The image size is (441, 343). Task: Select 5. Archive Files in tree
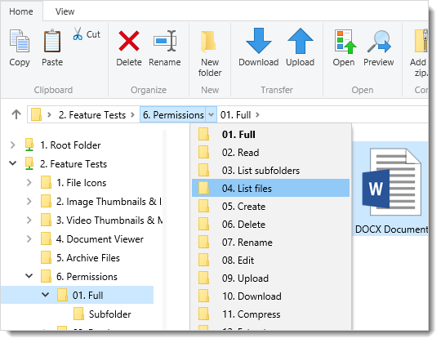[x=88, y=258]
